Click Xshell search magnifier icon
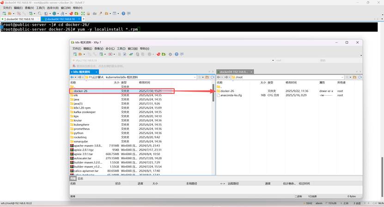Screen dimensions: 384x207 point(40,13)
